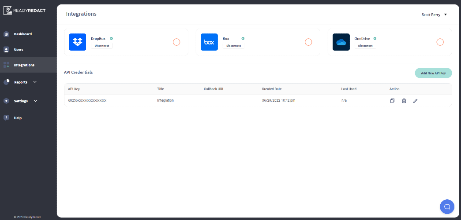Copy the API key with the copy icon
Image resolution: width=461 pixels, height=220 pixels.
(x=392, y=101)
